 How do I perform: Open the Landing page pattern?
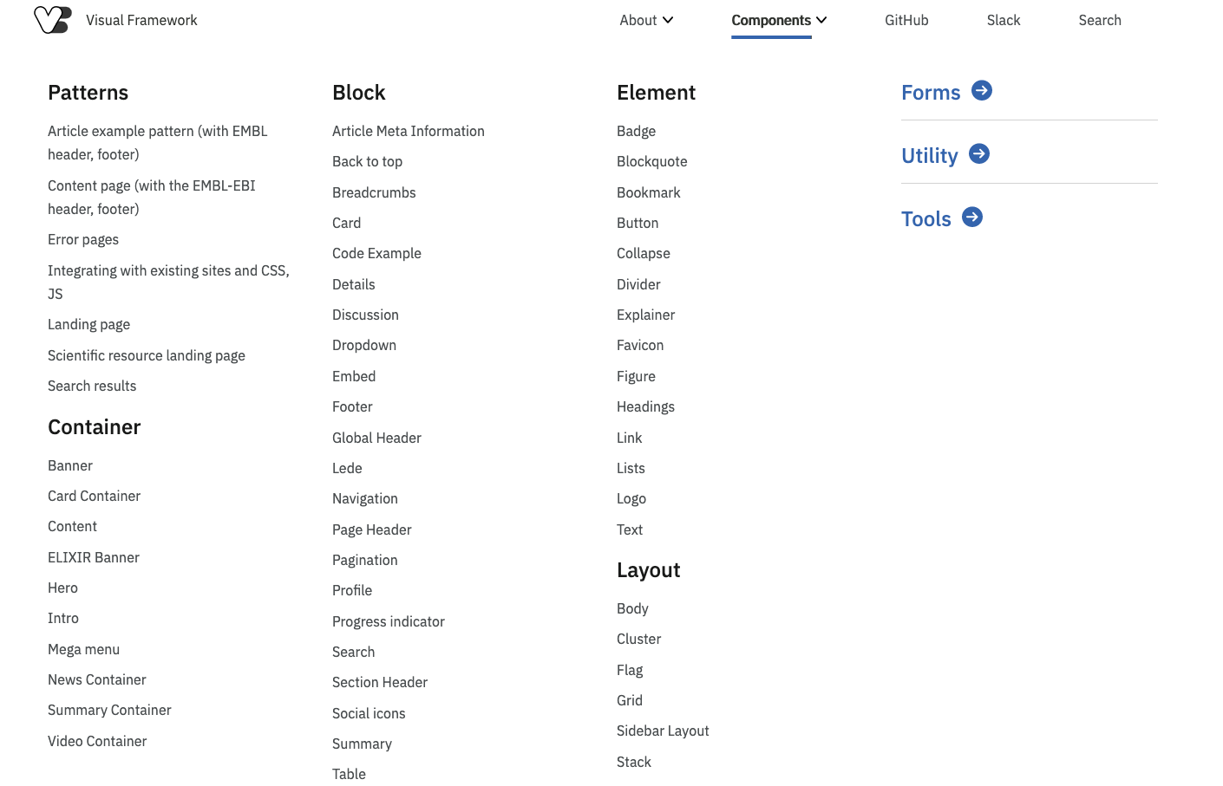(x=88, y=324)
